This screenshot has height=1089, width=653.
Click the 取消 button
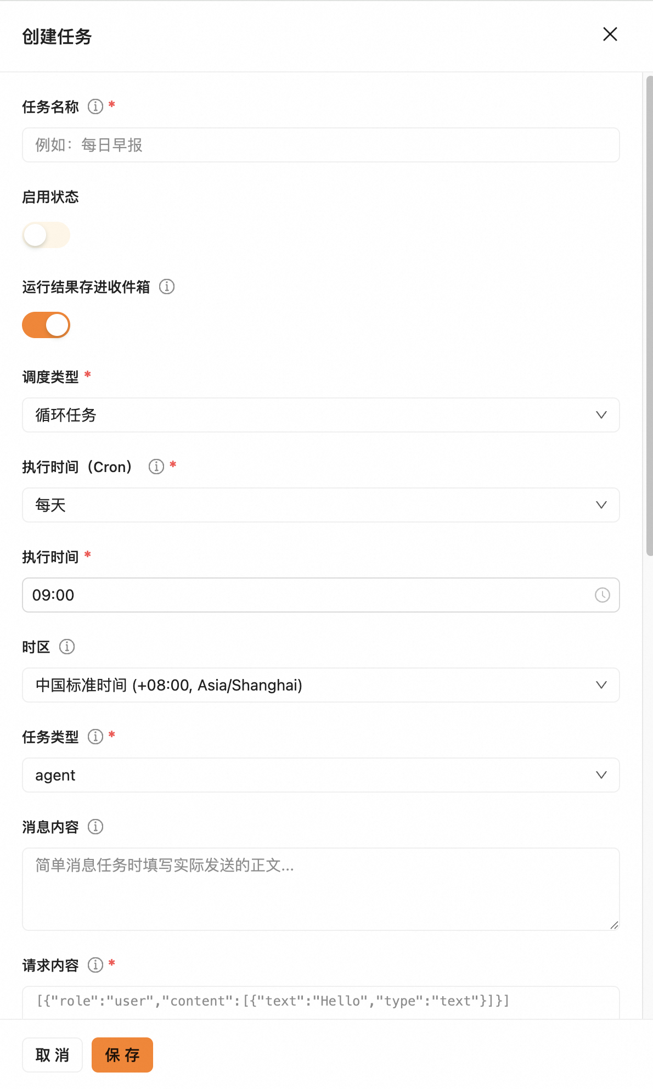[x=52, y=1055]
